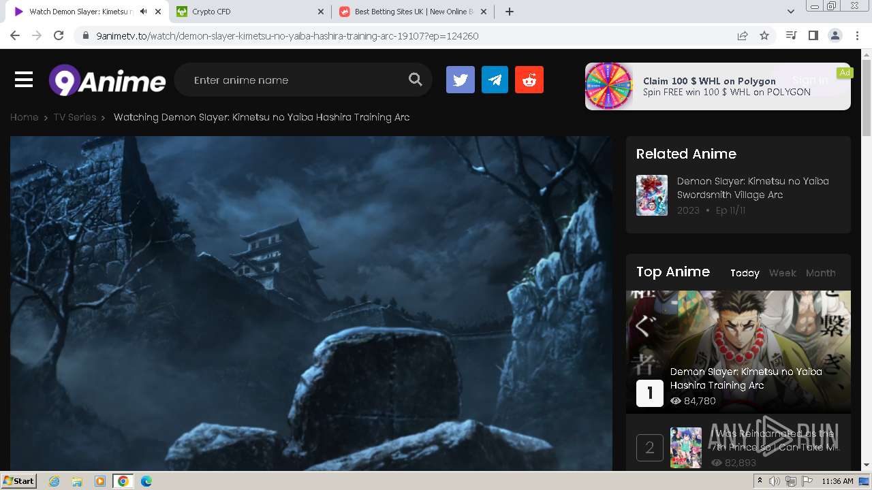Open taskbar volume control

(775, 481)
